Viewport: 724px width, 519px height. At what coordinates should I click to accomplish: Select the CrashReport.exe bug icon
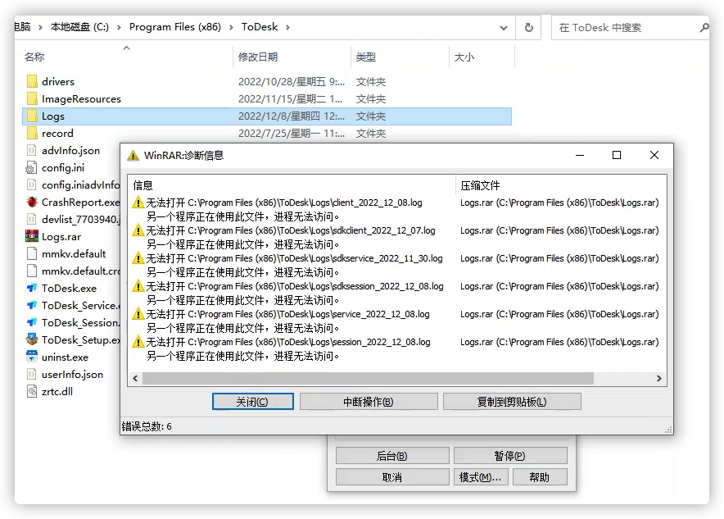pyautogui.click(x=32, y=202)
